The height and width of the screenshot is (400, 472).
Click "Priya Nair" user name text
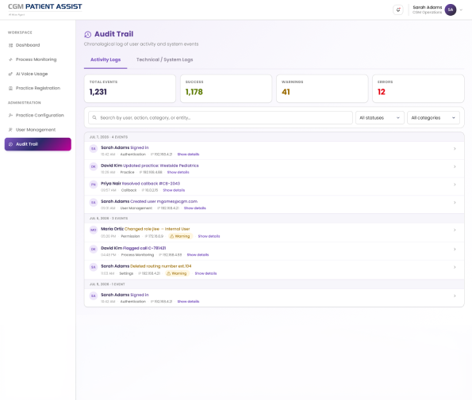(x=111, y=184)
